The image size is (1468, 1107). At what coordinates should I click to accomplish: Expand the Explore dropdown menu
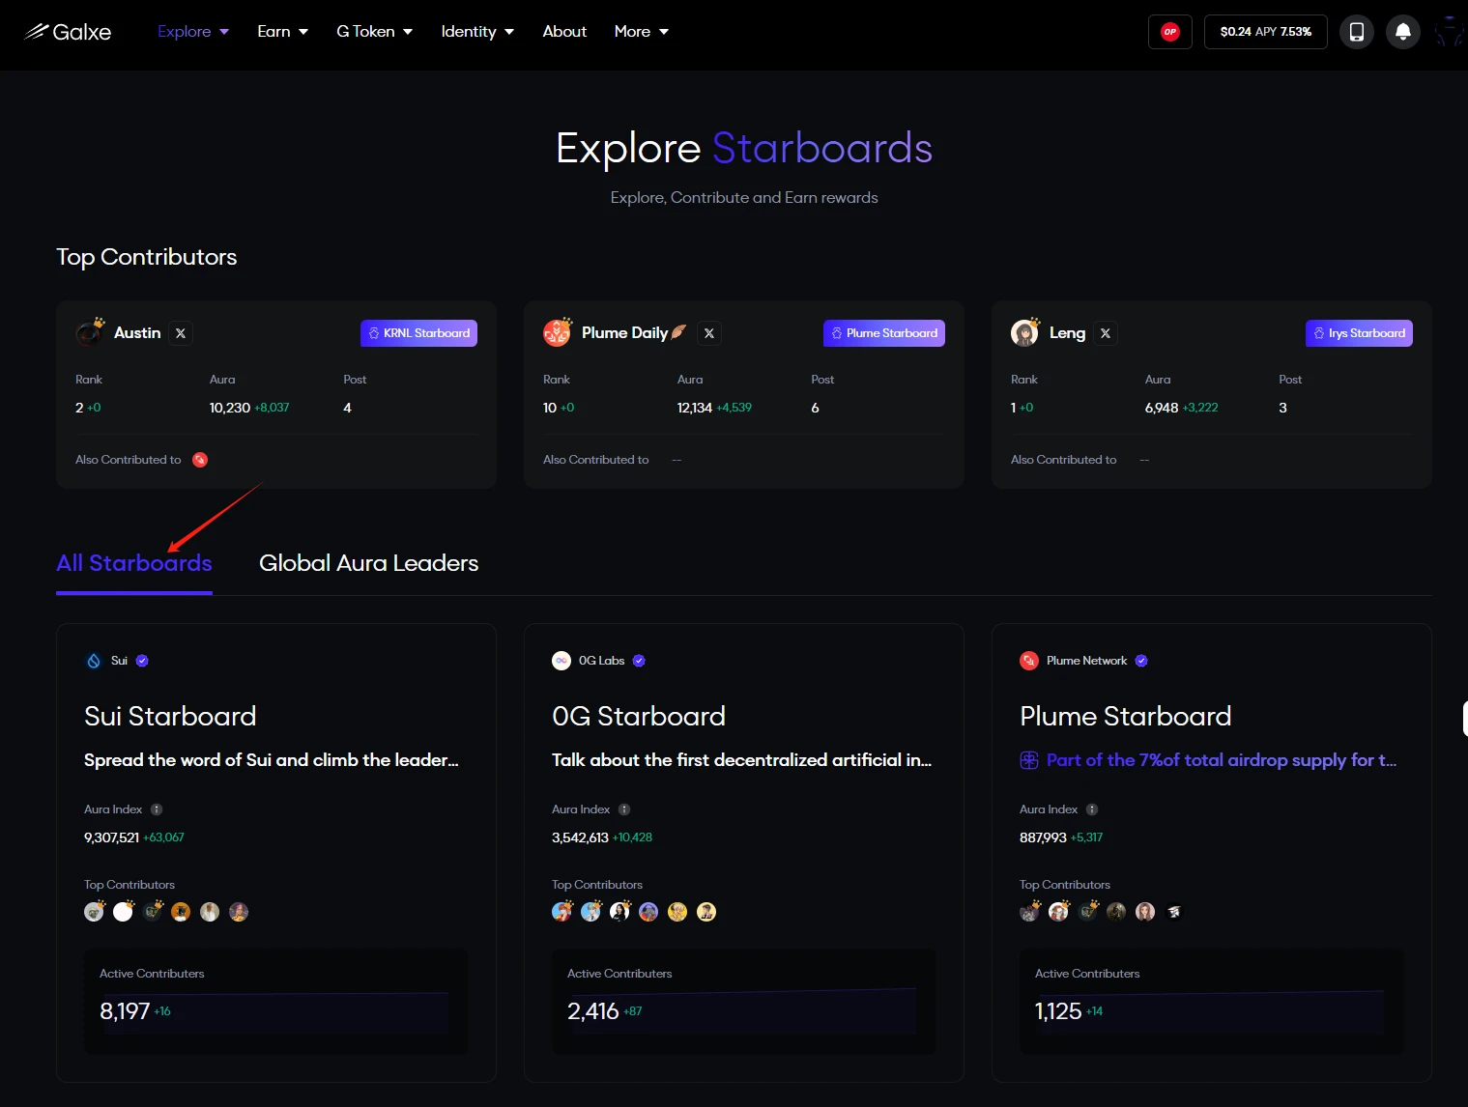(x=193, y=32)
